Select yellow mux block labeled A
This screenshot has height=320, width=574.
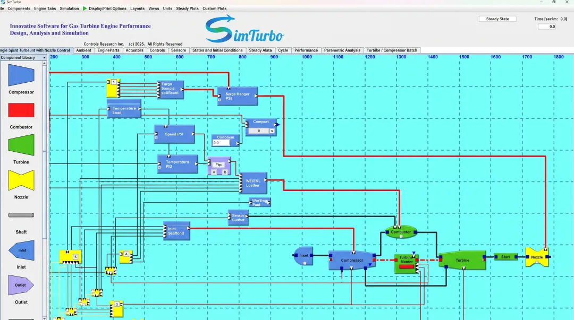pyautogui.click(x=126, y=257)
